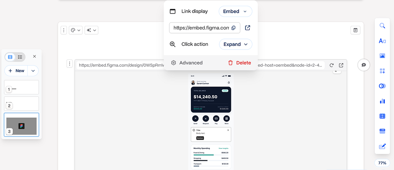
Task: Switch to list view of cards
Action: 20,57
